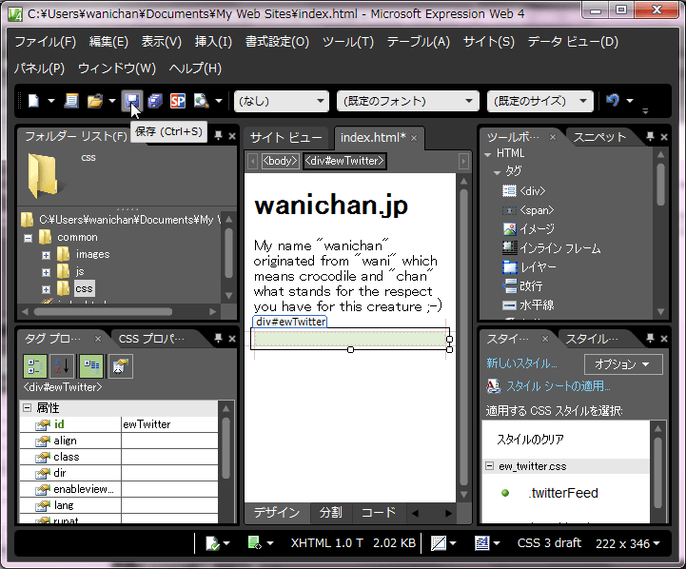
Task: Switch to デザイン view tab
Action: 277,513
